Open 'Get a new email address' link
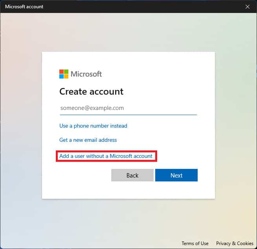This screenshot has height=249, width=257. (x=88, y=140)
